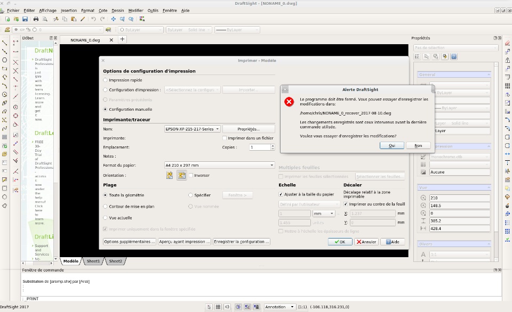Select the Configuration d'impression radio button
This screenshot has width=512, height=312.
pyautogui.click(x=105, y=89)
